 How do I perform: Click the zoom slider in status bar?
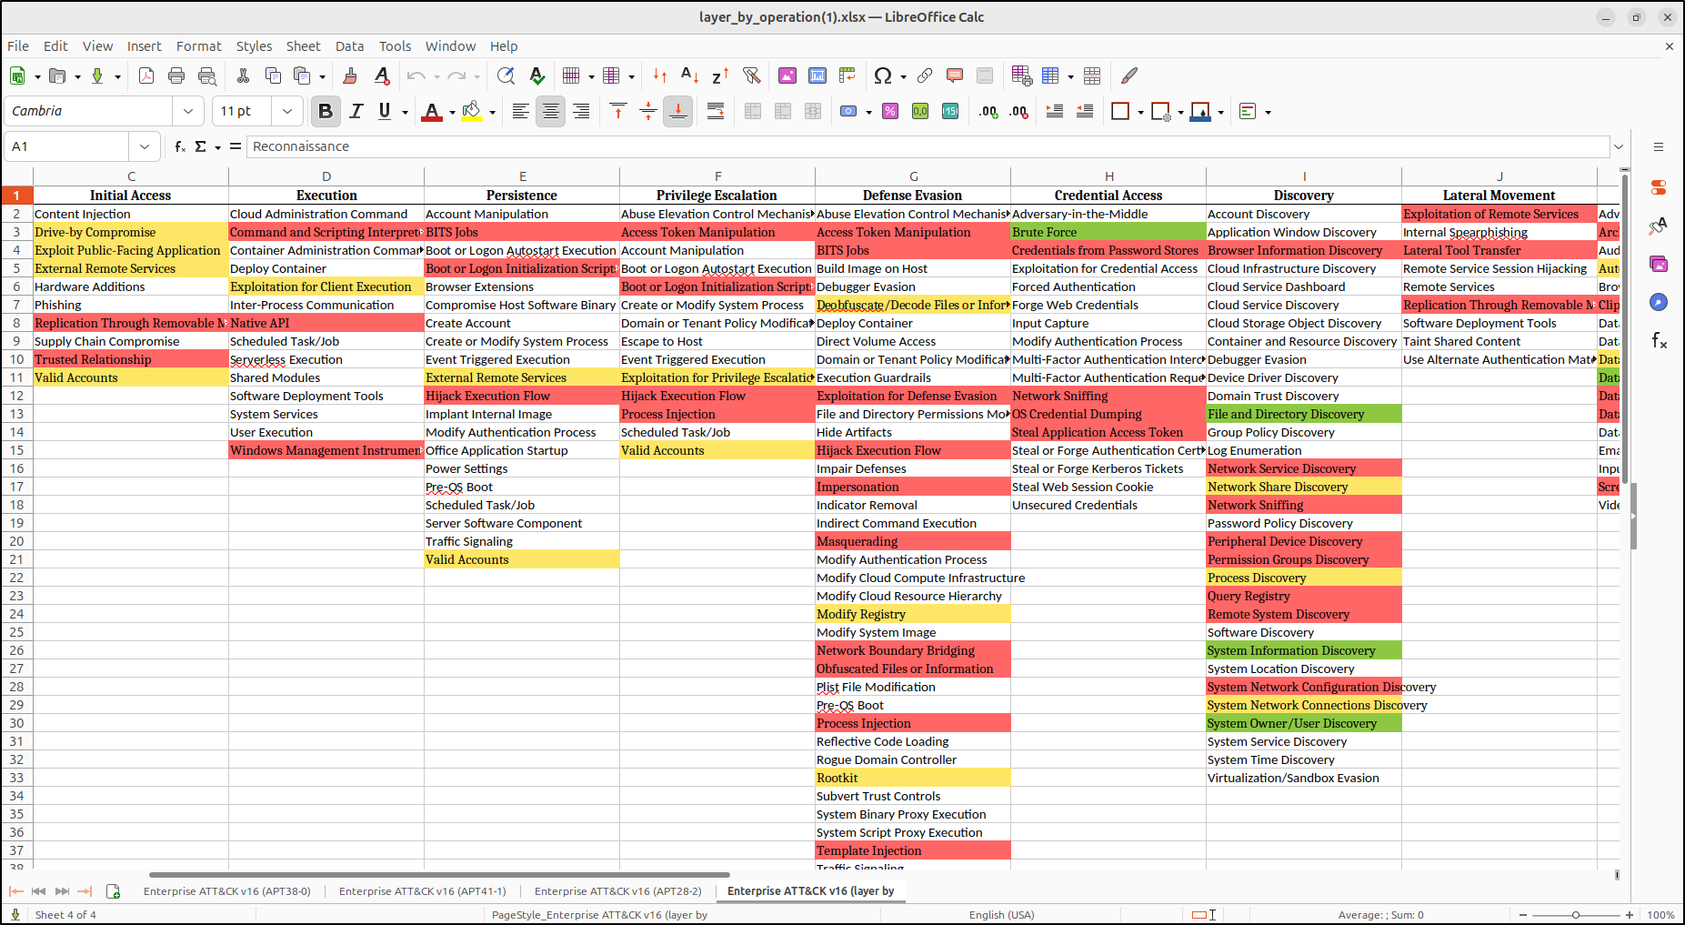[x=1576, y=915]
